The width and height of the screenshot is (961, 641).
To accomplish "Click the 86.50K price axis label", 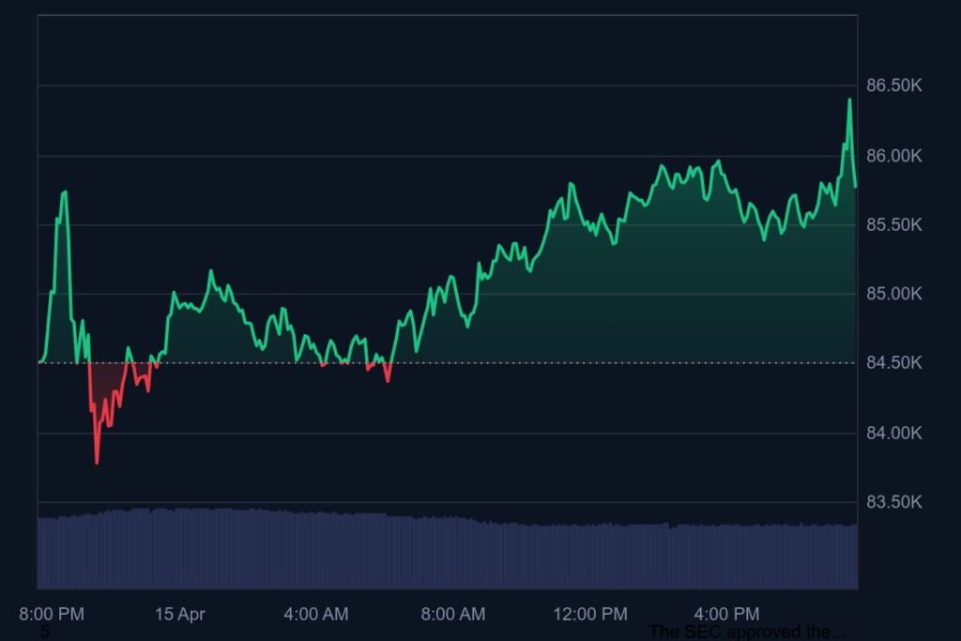I will coord(893,85).
